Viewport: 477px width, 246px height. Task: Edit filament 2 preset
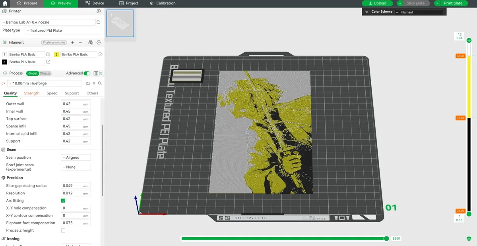point(101,54)
